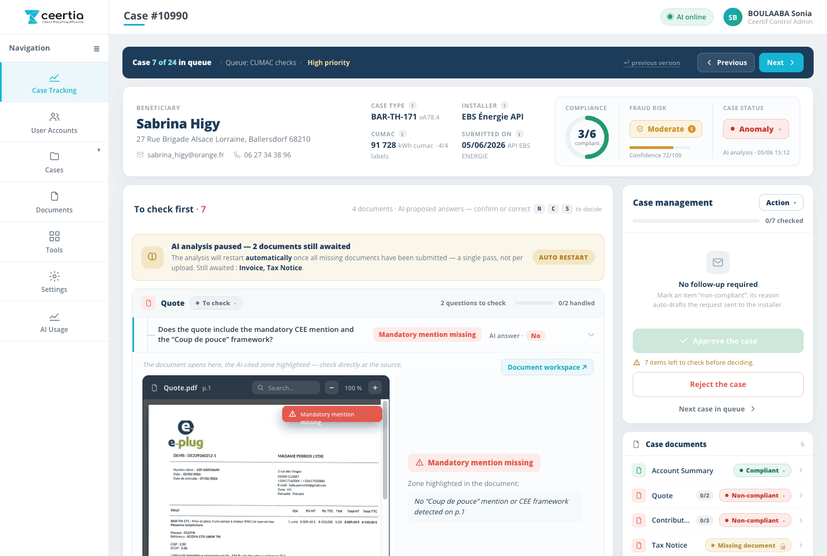Open the Anomaly case status dropdown
Image resolution: width=827 pixels, height=556 pixels.
(x=756, y=129)
